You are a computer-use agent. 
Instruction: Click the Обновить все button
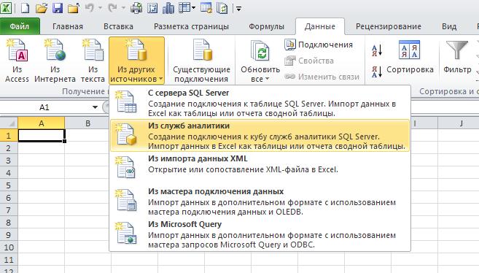point(260,61)
